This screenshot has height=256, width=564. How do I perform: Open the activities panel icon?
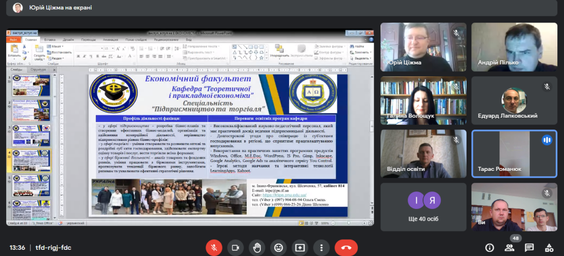(549, 248)
